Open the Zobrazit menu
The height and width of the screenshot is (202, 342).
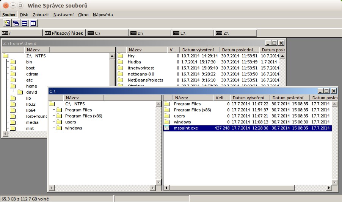point(41,15)
